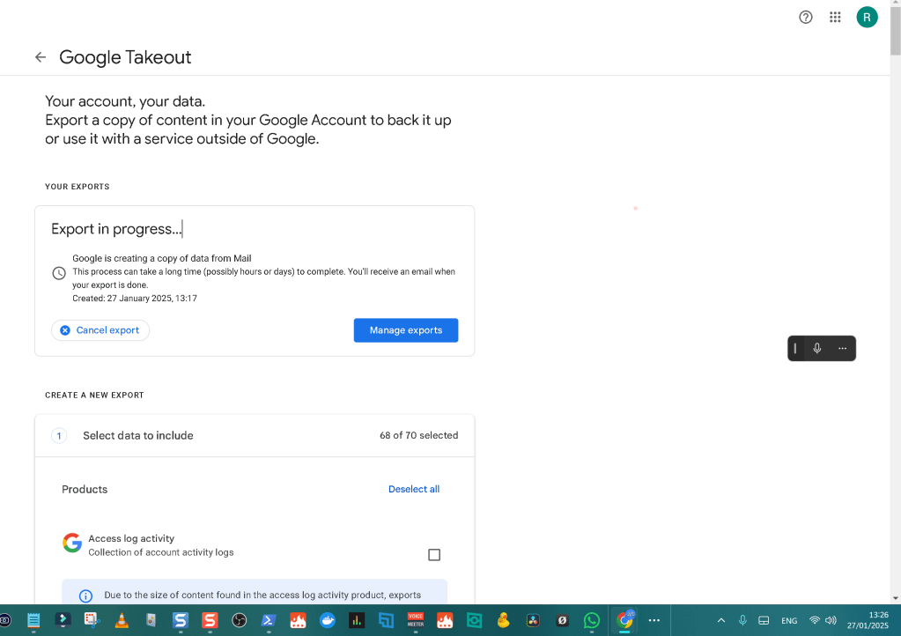Click the clock icon in the export card

(59, 273)
